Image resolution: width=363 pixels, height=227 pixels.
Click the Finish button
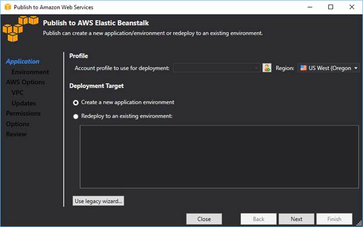(x=334, y=219)
